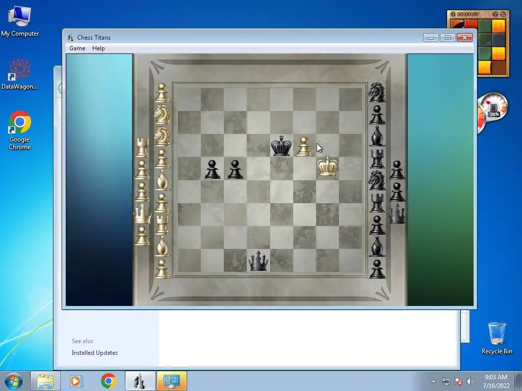Open File Explorer from the taskbar
522x391 pixels.
[45, 381]
